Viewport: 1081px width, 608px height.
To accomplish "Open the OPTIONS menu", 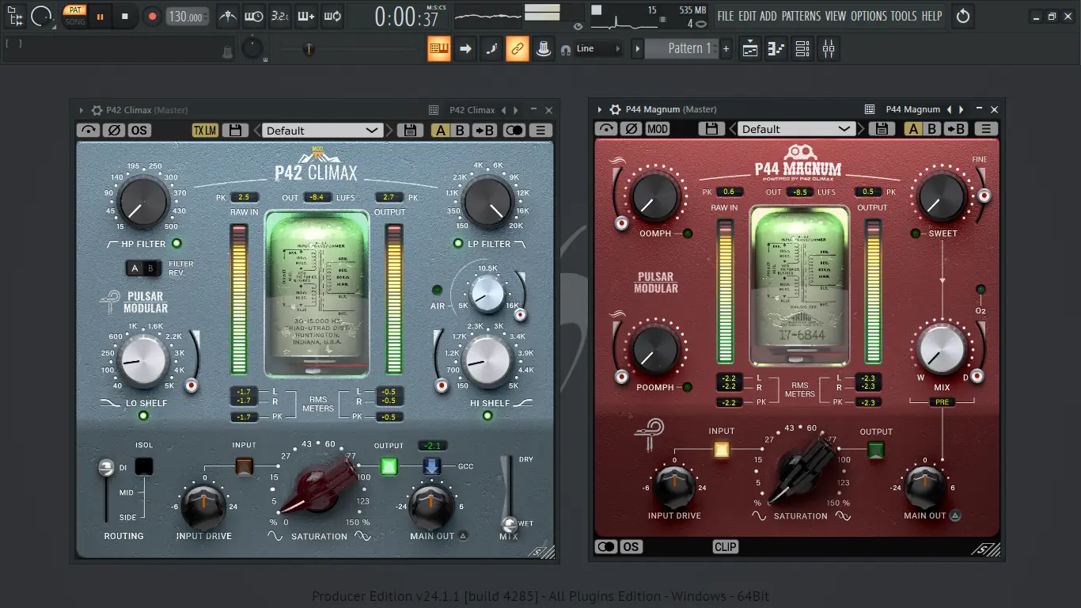I will pyautogui.click(x=869, y=16).
